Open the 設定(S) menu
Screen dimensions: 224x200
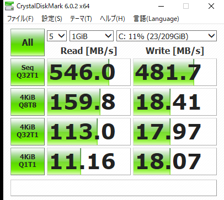tap(52, 19)
